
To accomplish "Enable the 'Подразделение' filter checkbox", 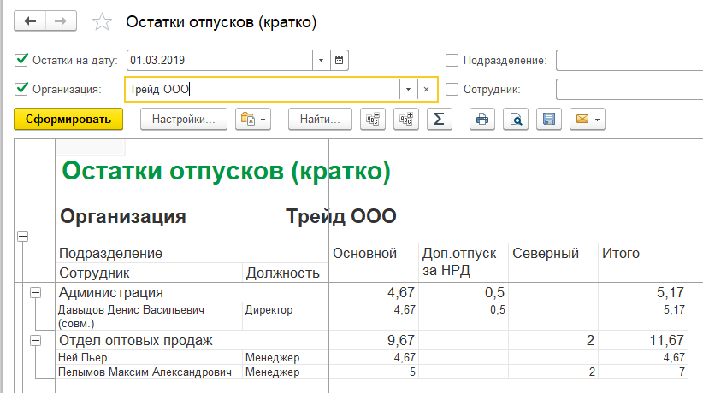I will point(452,61).
